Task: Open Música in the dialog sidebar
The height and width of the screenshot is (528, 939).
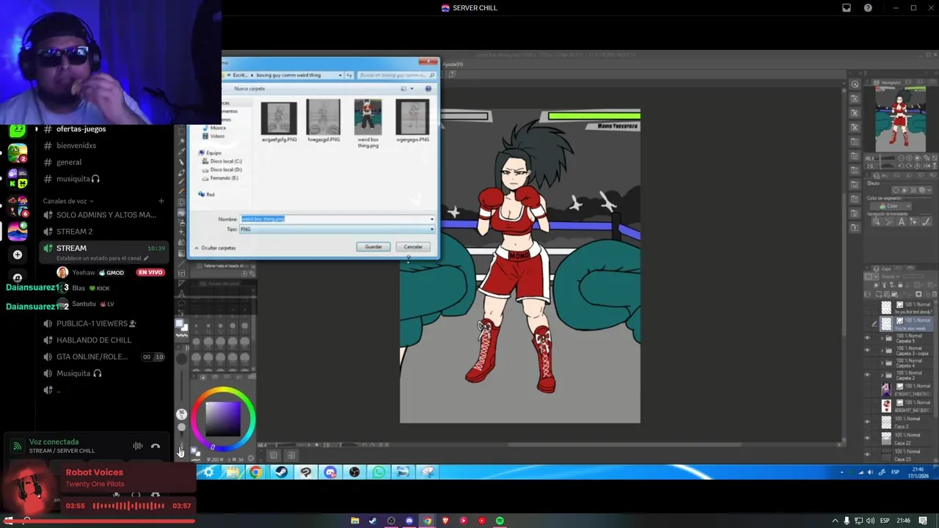Action: pos(214,128)
